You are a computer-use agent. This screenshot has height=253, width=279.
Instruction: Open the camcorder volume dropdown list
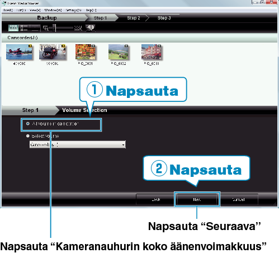point(77,144)
